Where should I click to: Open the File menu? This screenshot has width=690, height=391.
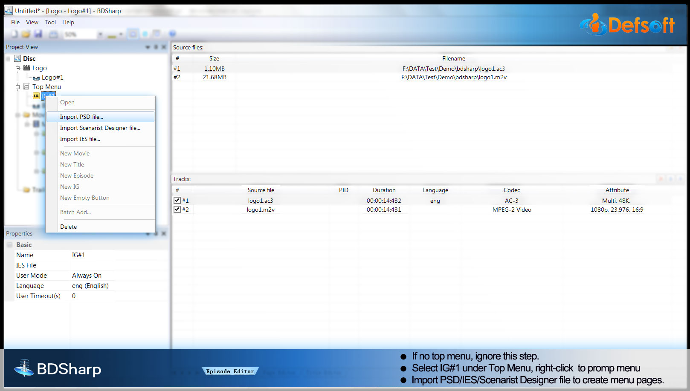[x=15, y=22]
